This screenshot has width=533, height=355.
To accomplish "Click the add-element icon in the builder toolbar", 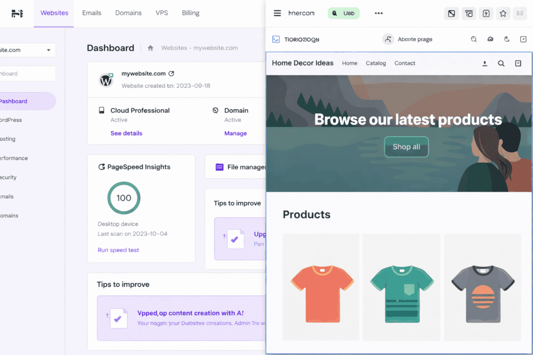I will point(486,13).
